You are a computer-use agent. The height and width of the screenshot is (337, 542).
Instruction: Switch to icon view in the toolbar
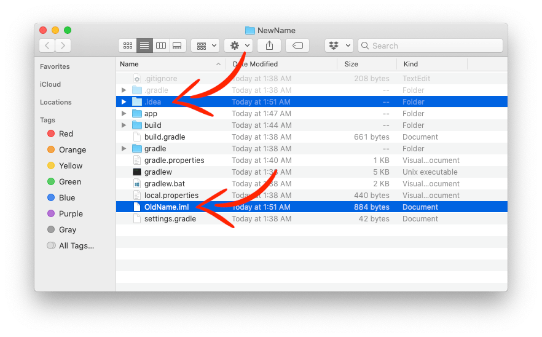click(x=128, y=46)
